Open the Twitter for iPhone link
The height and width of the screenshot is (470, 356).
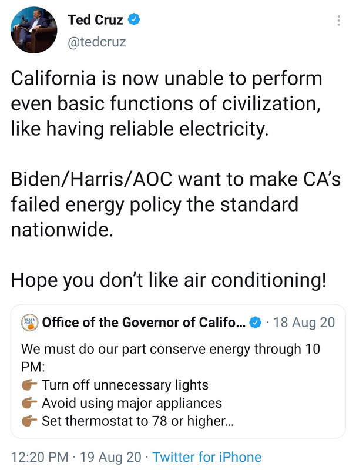207,456
